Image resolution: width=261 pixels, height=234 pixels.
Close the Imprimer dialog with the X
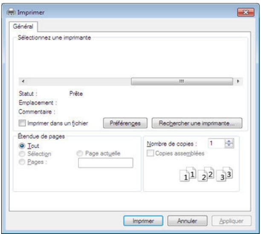[x=246, y=12]
